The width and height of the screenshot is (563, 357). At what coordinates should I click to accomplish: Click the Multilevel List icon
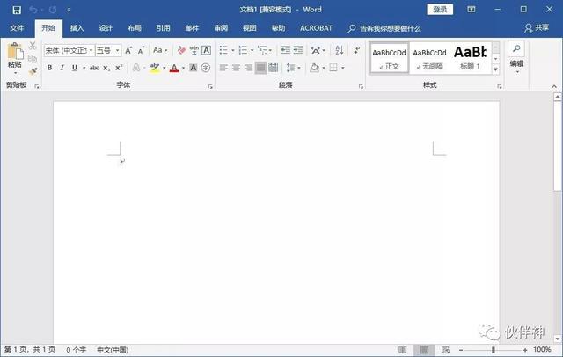tap(262, 50)
